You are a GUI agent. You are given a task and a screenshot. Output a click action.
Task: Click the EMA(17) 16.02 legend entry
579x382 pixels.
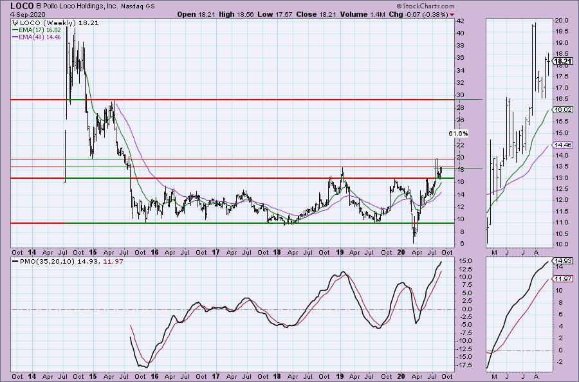click(37, 30)
